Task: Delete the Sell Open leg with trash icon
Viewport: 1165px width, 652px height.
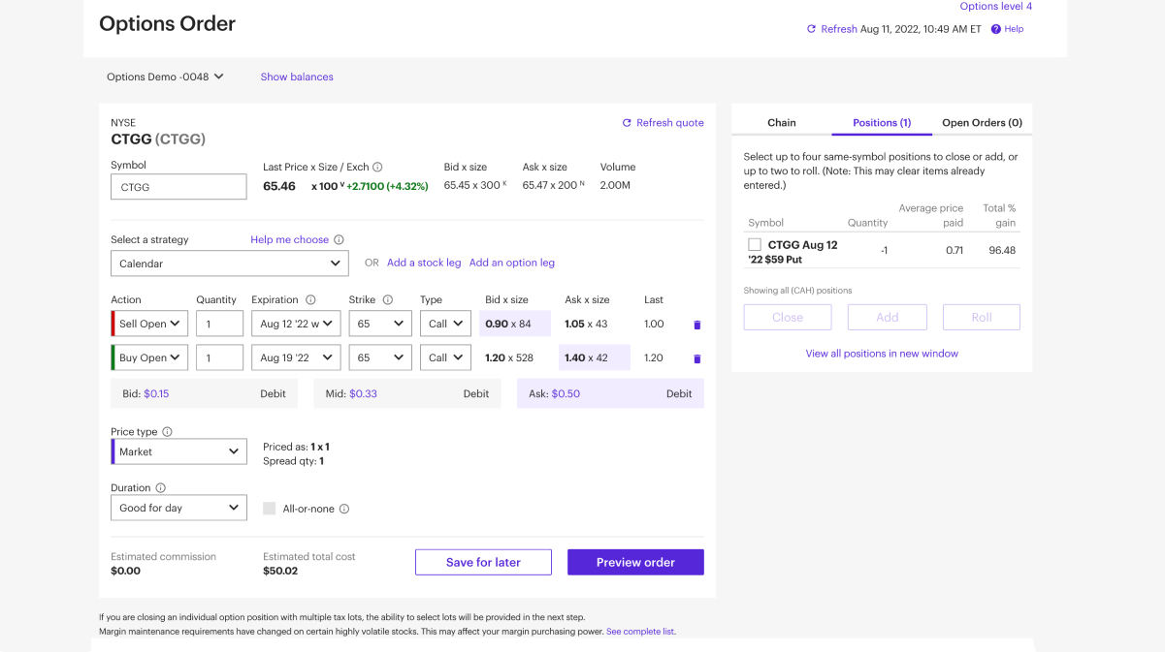Action: [x=696, y=325]
